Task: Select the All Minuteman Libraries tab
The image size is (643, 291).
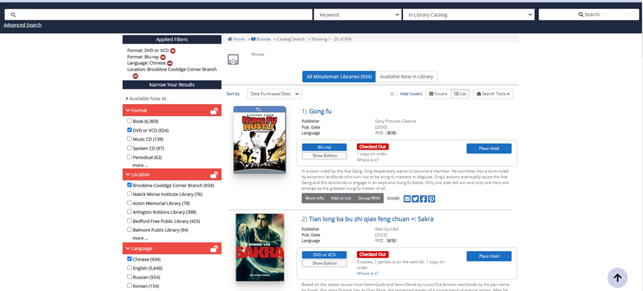Action: 339,76
